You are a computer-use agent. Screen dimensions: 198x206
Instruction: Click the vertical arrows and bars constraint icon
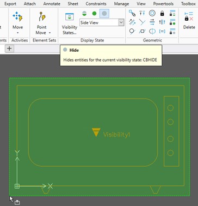click(x=162, y=22)
